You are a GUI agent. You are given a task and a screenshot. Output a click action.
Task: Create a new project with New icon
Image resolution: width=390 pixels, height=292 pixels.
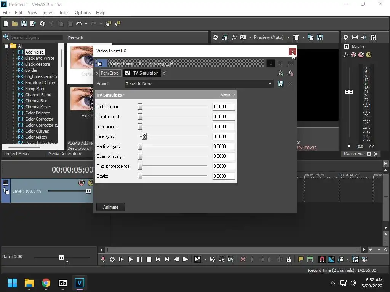(x=6, y=24)
